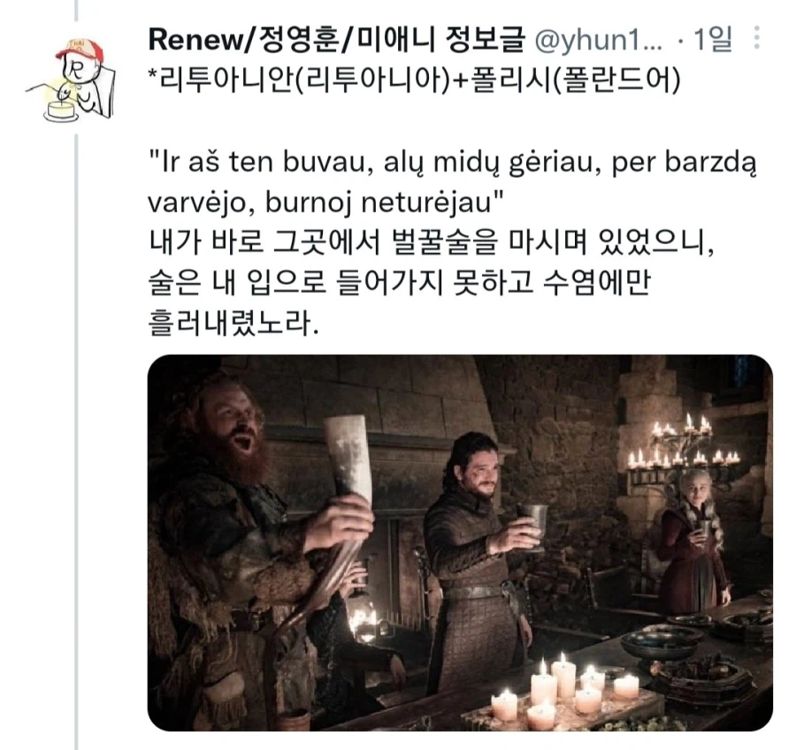
Task: Click the cake drawn in the avatar
Action: [61, 111]
